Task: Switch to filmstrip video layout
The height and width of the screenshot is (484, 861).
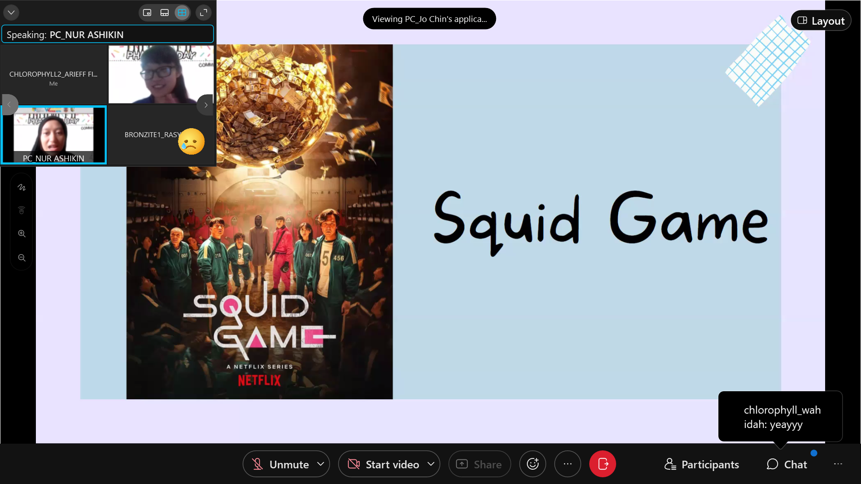Action: tap(165, 13)
